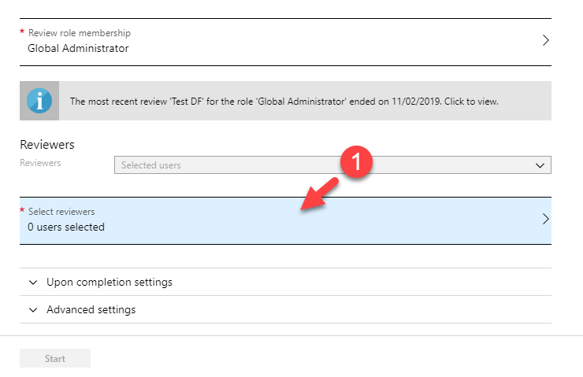Screen dimensions: 583x377
Task: Open the Reviewers 'Selected users' dropdown
Action: click(331, 165)
